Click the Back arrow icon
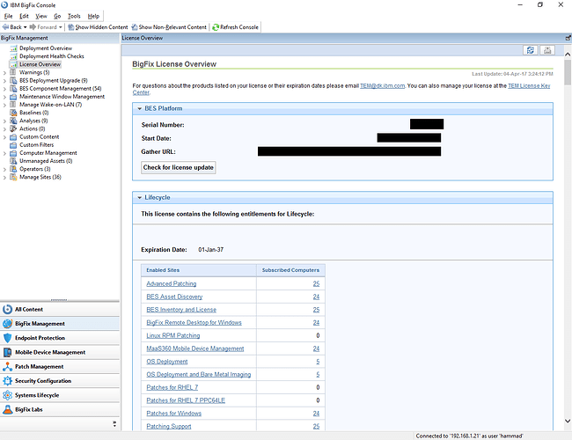The height and width of the screenshot is (440, 572). (5, 27)
